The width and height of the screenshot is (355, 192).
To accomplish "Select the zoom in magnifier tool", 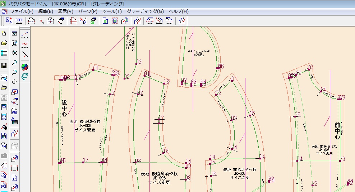I will tap(15, 63).
